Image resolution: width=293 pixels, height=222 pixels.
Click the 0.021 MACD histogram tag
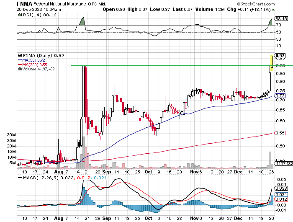pos(281,195)
